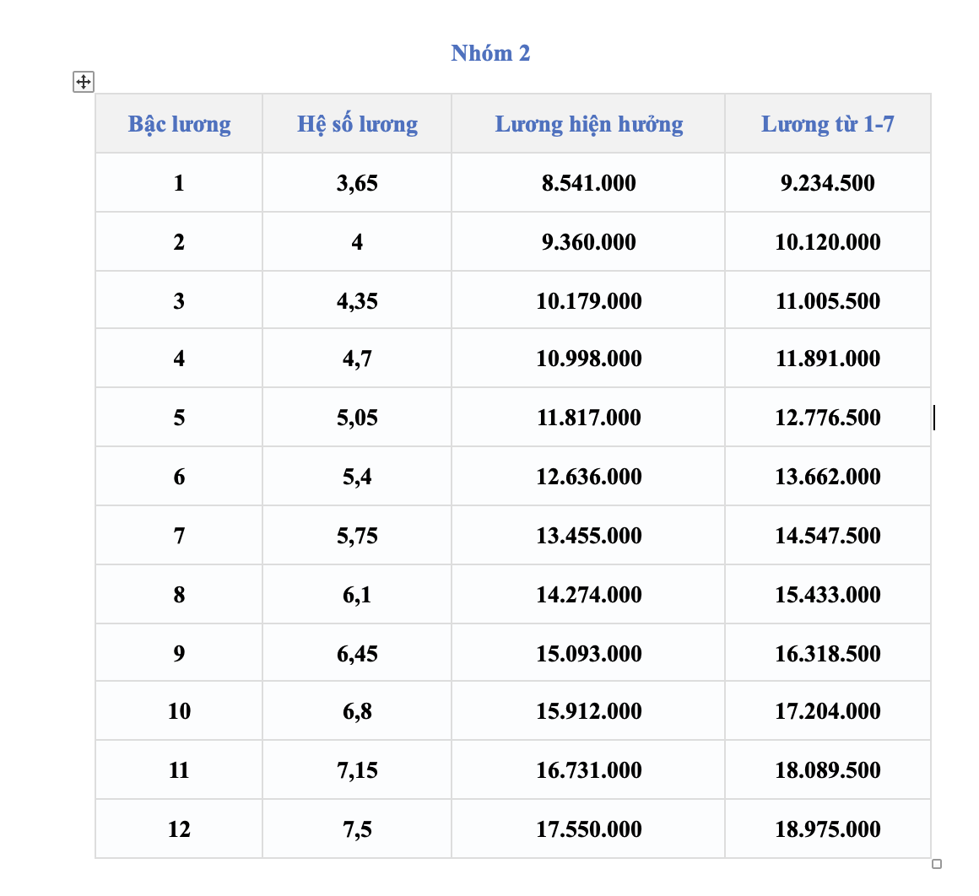Place cursor in the 9.234.500 cell
Image resolution: width=979 pixels, height=896 pixels.
(x=828, y=183)
